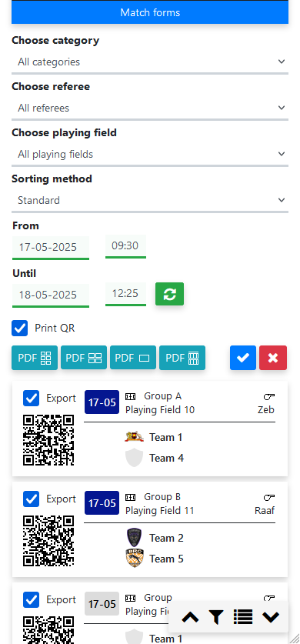Click the From date field 17-05-2025

click(x=51, y=247)
